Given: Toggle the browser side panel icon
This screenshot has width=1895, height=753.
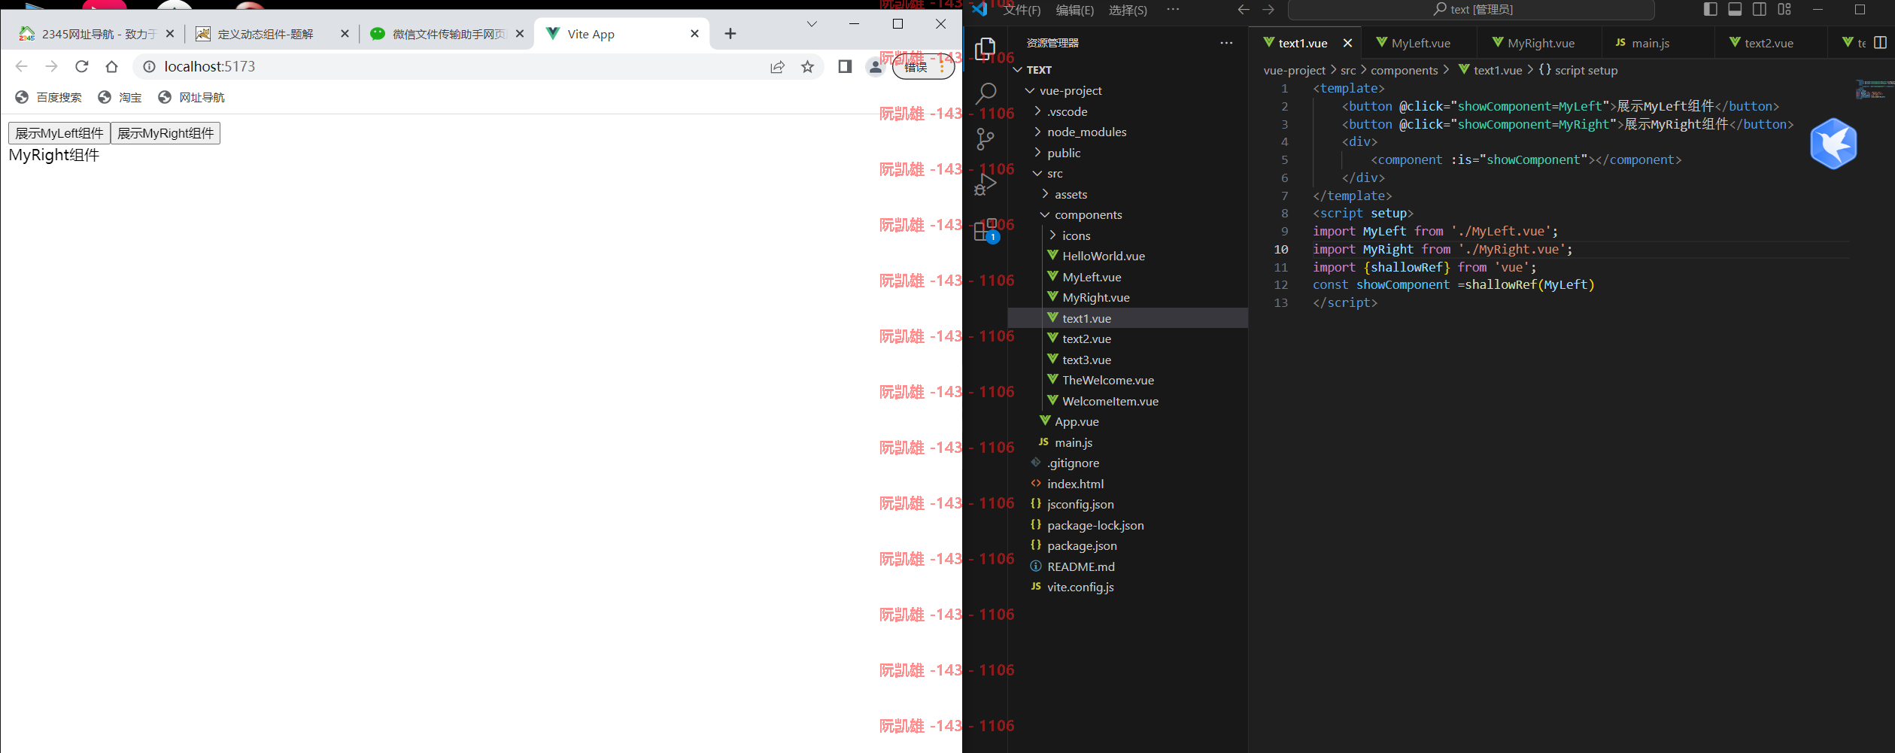Looking at the screenshot, I should 845,66.
